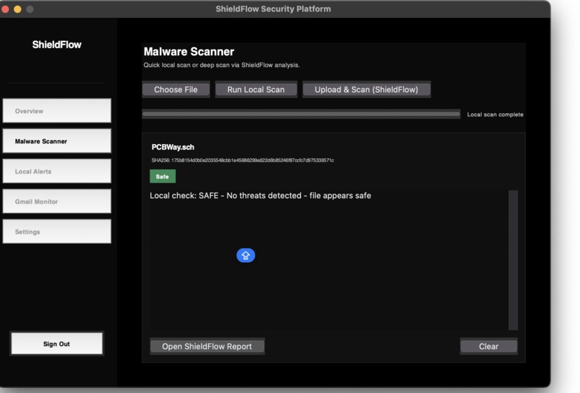Open the Overview section
The width and height of the screenshot is (580, 393).
pos(57,111)
